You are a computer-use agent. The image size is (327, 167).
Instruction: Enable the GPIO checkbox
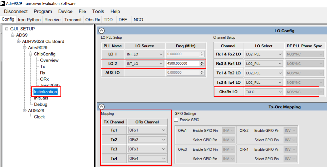177,120
